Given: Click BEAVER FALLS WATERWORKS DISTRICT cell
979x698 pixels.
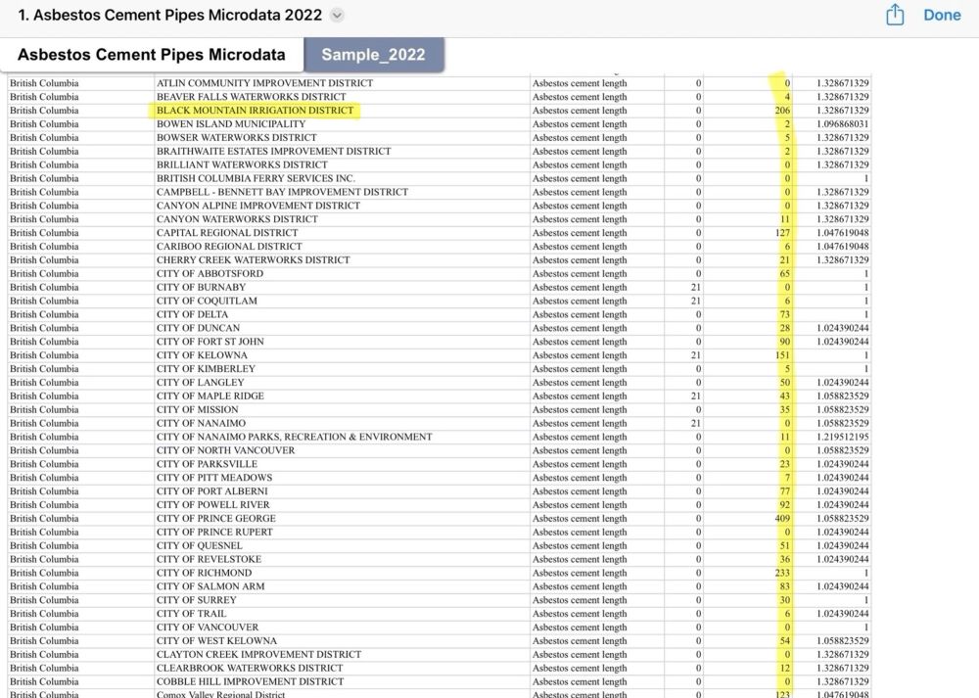Looking at the screenshot, I should point(342,97).
